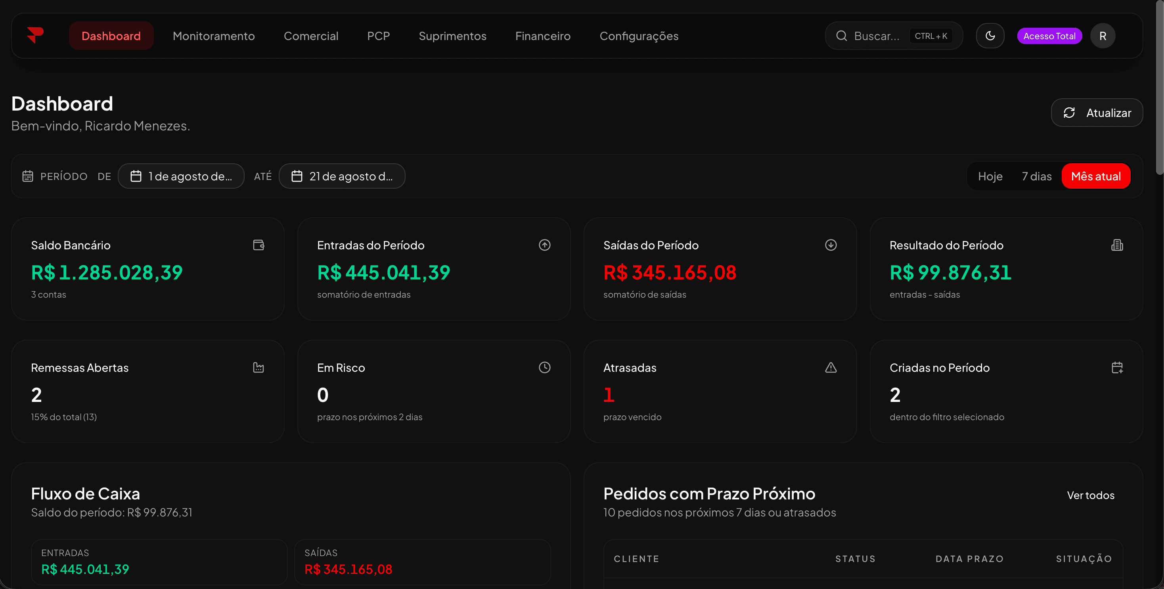Open the Dashboard tab

[x=111, y=36]
